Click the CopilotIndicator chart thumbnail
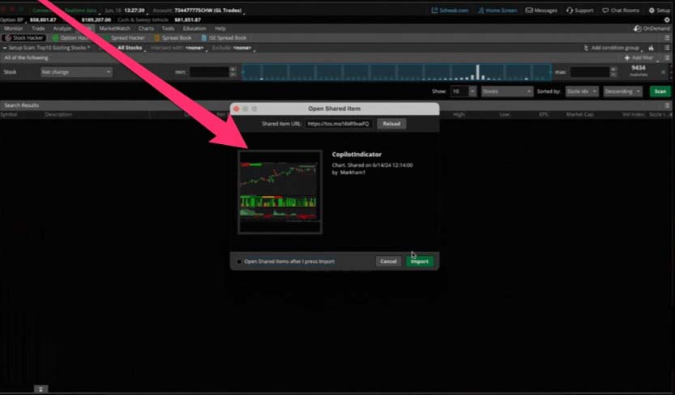Viewport: 675px width, 395px height. 280,192
